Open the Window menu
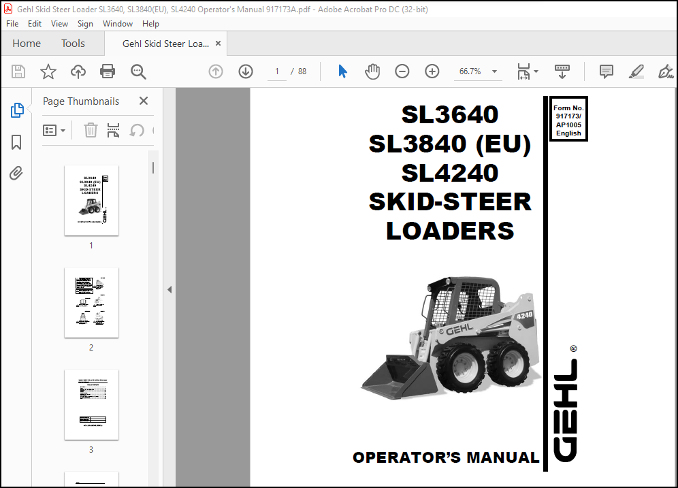678x488 pixels. 118,24
